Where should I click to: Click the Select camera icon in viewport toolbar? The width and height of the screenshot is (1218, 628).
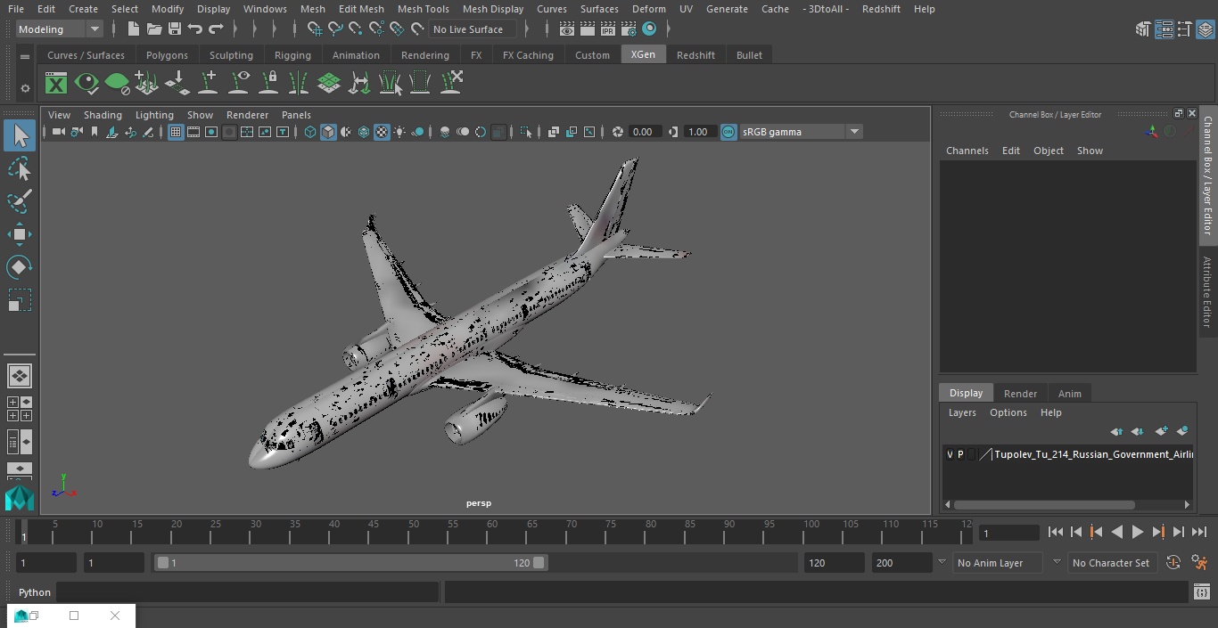click(x=59, y=132)
